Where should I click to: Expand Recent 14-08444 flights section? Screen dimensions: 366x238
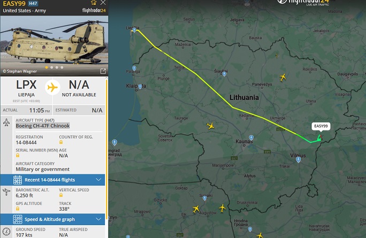(x=53, y=180)
